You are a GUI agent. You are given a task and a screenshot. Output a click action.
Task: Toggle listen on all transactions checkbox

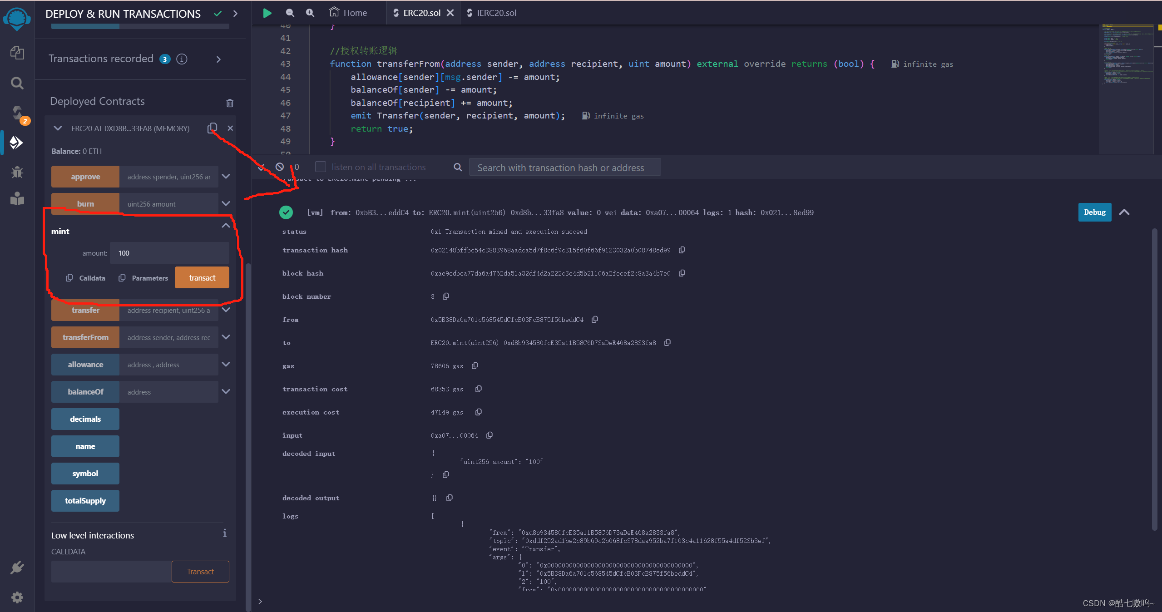tap(321, 167)
